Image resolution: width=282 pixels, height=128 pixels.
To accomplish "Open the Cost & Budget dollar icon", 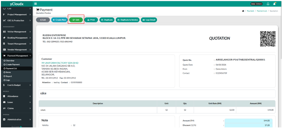I will point(4,85).
